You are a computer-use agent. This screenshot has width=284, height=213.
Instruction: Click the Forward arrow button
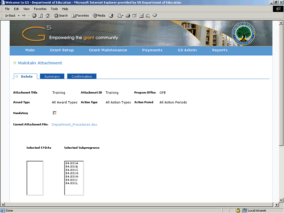click(24, 16)
